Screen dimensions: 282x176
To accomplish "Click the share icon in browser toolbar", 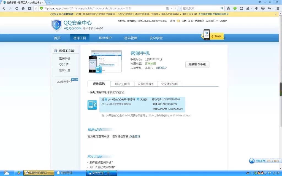I will coord(241,8).
